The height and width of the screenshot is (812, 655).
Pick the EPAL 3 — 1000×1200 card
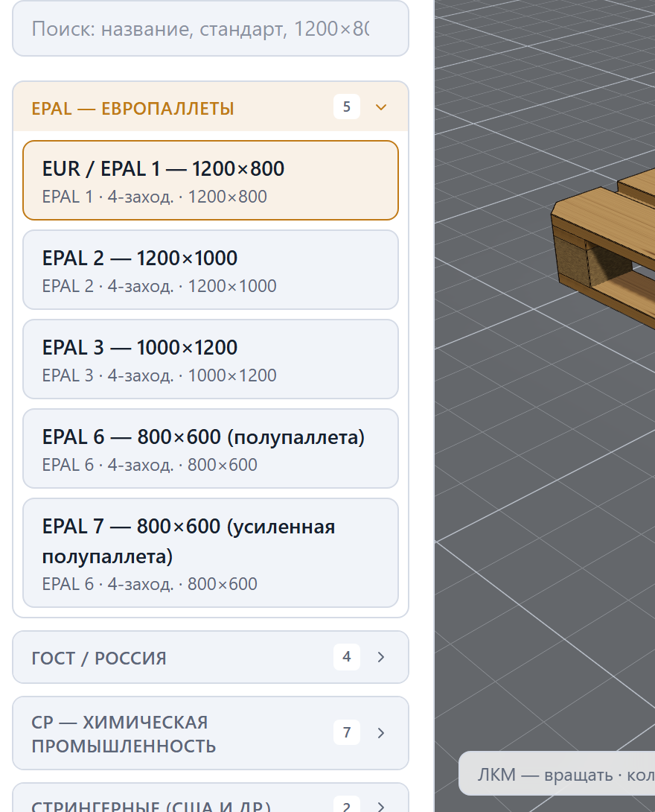[x=210, y=359]
